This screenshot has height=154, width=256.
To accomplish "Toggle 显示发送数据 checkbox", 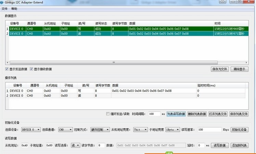I will tap(7, 69).
